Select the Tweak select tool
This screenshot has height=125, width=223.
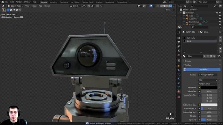pos(4,10)
